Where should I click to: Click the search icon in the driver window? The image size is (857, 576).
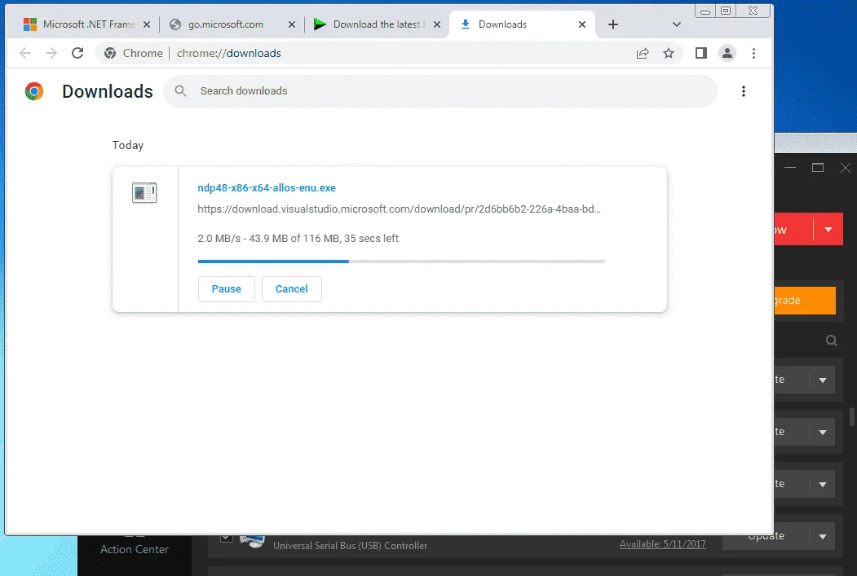coord(831,341)
